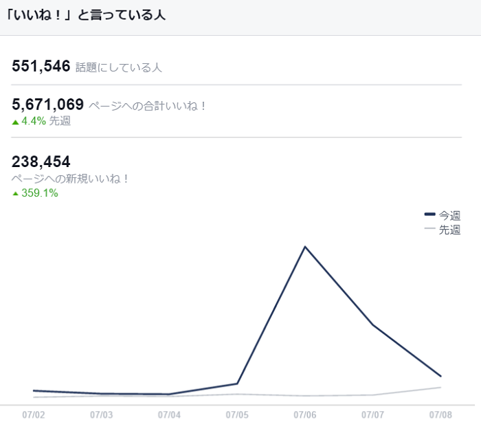The width and height of the screenshot is (481, 442).
Task: Select the 07/04 date on the axis
Action: tap(169, 415)
